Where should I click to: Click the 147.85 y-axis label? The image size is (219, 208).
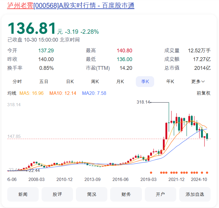[x=14, y=136]
